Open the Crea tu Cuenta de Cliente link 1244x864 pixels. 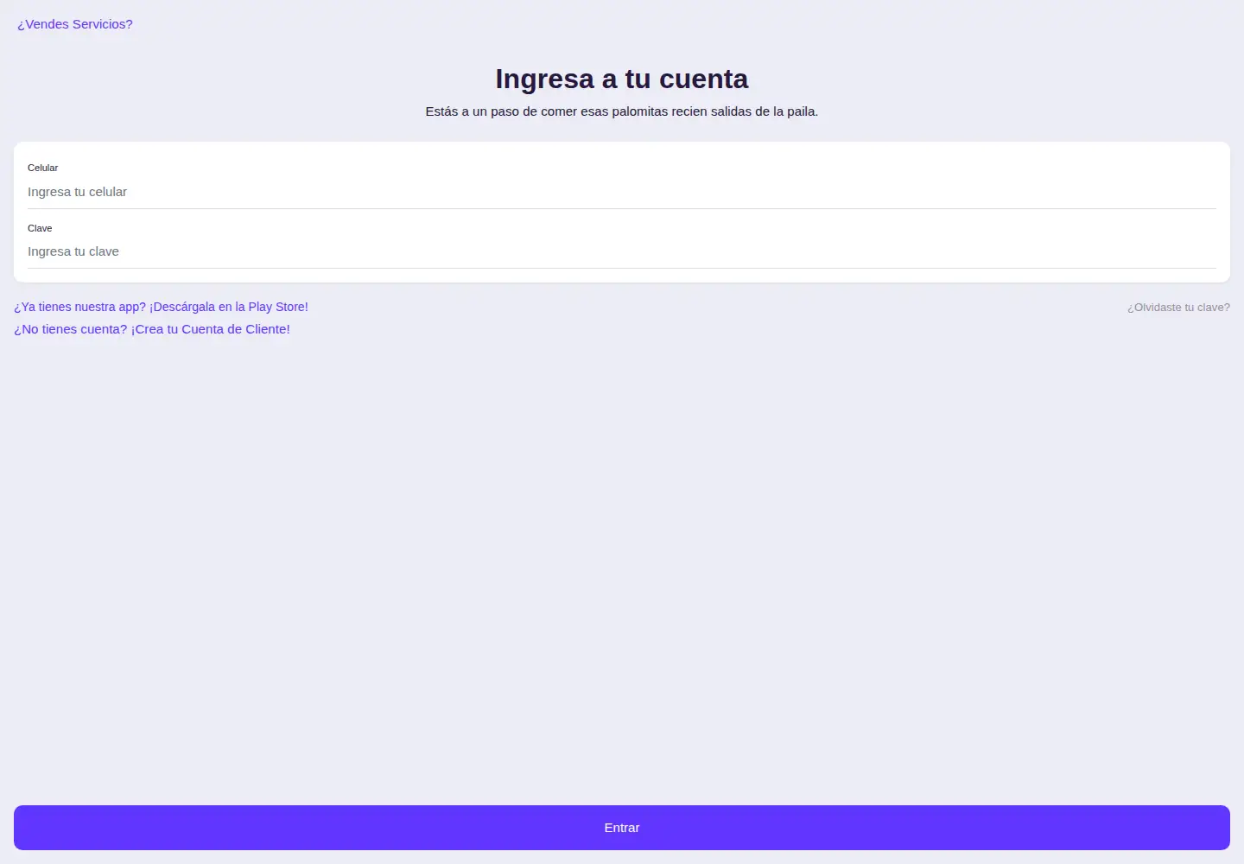[x=152, y=329]
